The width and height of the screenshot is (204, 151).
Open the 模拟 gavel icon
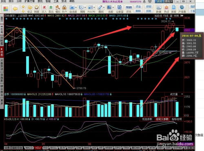[x=58, y=9]
